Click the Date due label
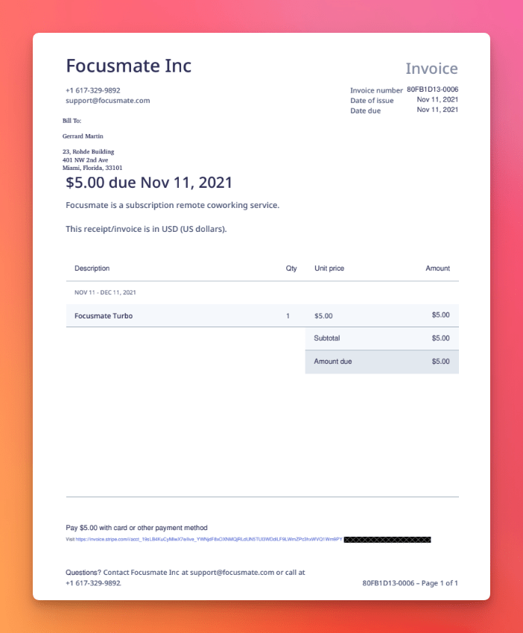 click(x=365, y=110)
